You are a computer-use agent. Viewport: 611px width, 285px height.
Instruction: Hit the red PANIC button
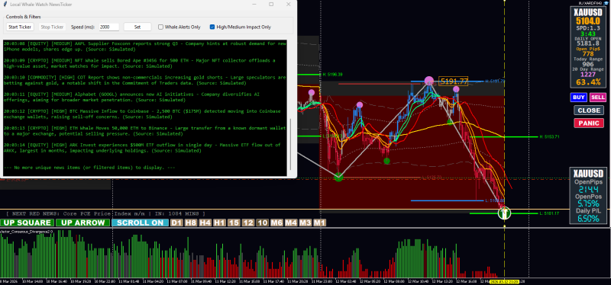589,123
